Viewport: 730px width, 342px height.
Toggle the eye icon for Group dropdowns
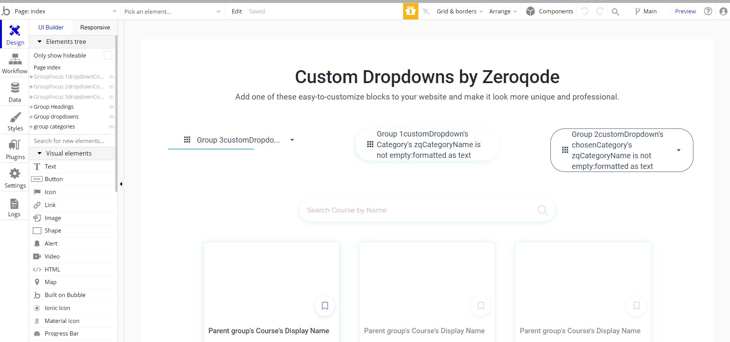coord(111,117)
